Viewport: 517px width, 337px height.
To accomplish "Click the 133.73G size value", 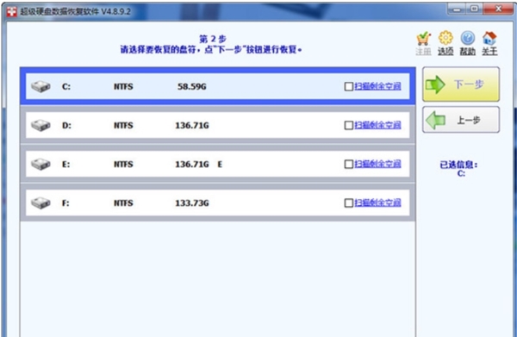I will pyautogui.click(x=192, y=203).
